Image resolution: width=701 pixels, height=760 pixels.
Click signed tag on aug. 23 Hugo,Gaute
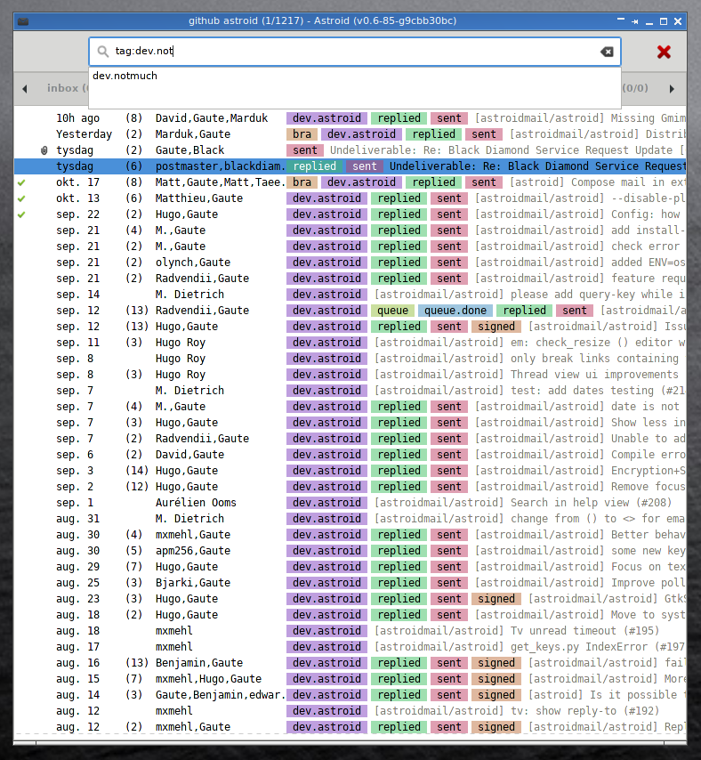coord(496,599)
